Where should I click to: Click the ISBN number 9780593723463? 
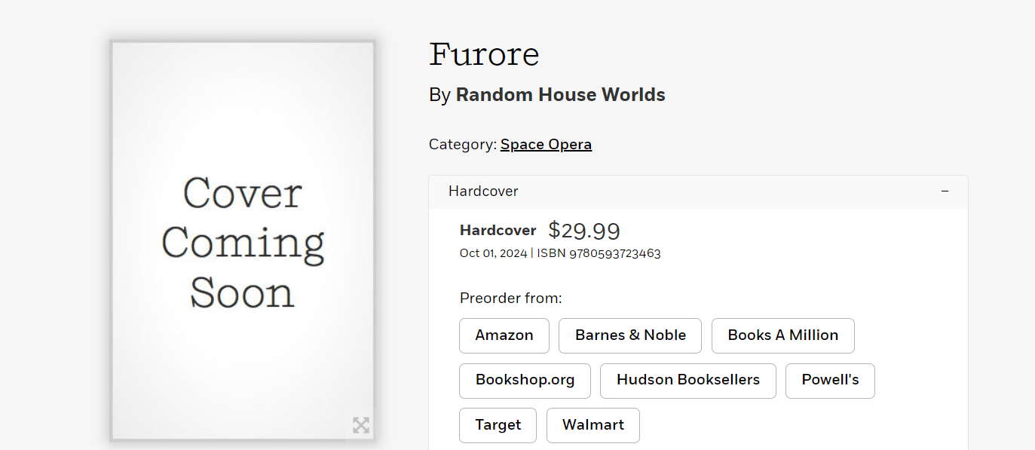coord(614,253)
